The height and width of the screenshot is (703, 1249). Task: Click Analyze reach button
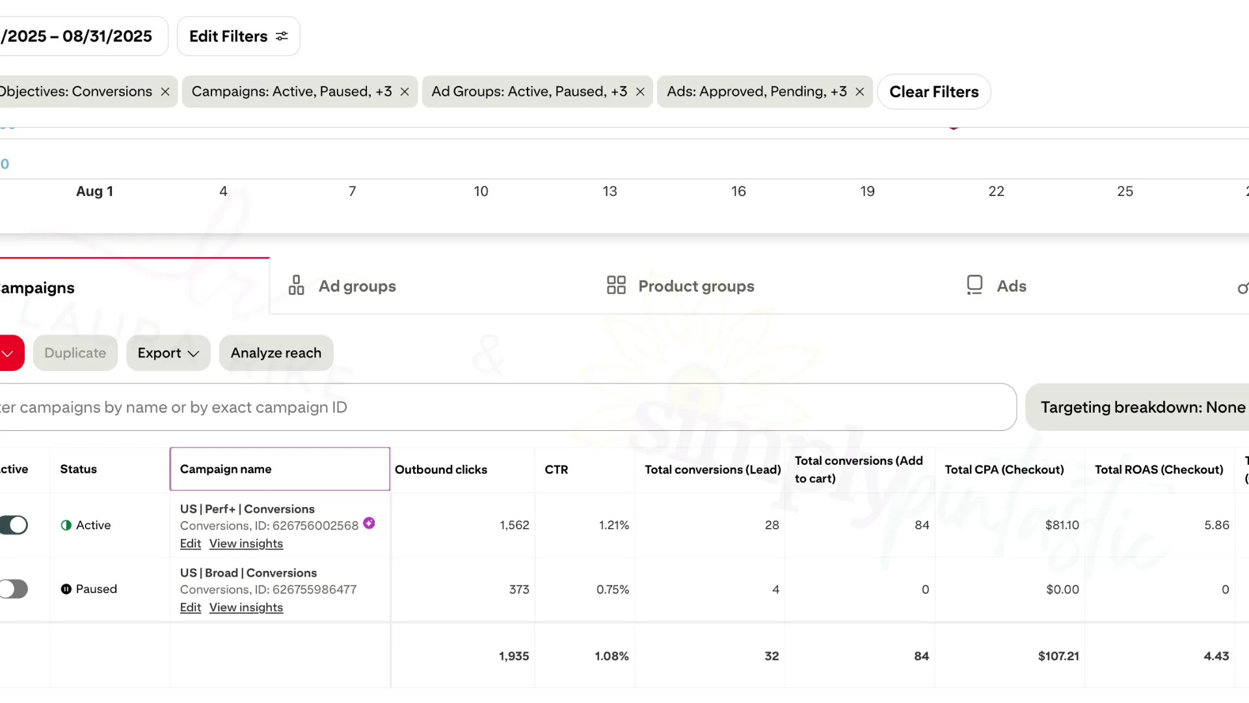pos(276,353)
